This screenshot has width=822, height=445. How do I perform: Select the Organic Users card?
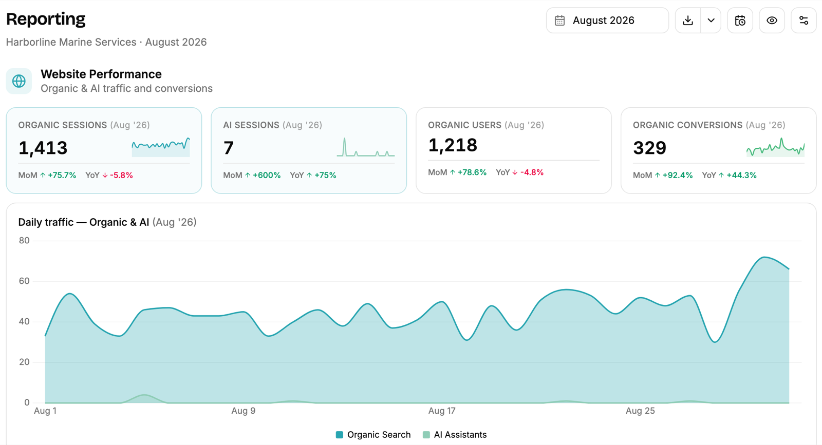(514, 150)
